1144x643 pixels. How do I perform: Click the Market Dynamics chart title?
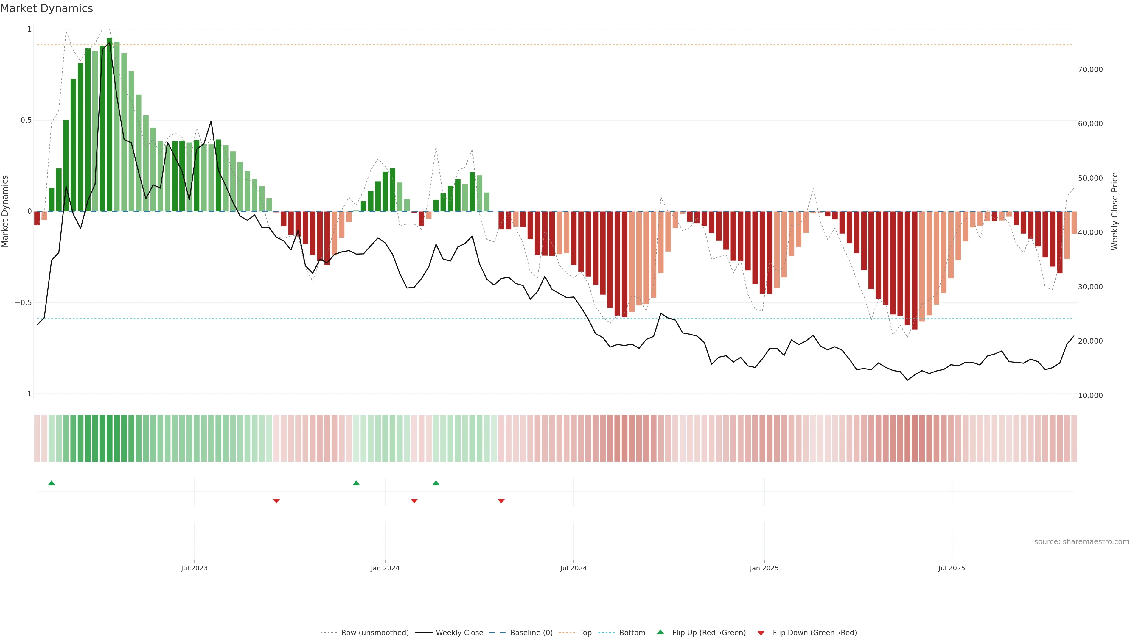(x=47, y=8)
